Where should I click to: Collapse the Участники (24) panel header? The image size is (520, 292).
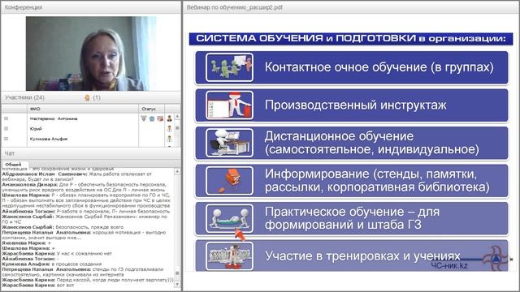coord(91,97)
